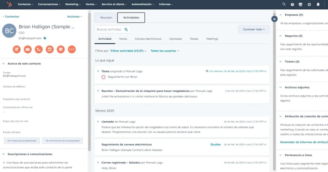Open the Conversaciones menu

coord(49,4)
